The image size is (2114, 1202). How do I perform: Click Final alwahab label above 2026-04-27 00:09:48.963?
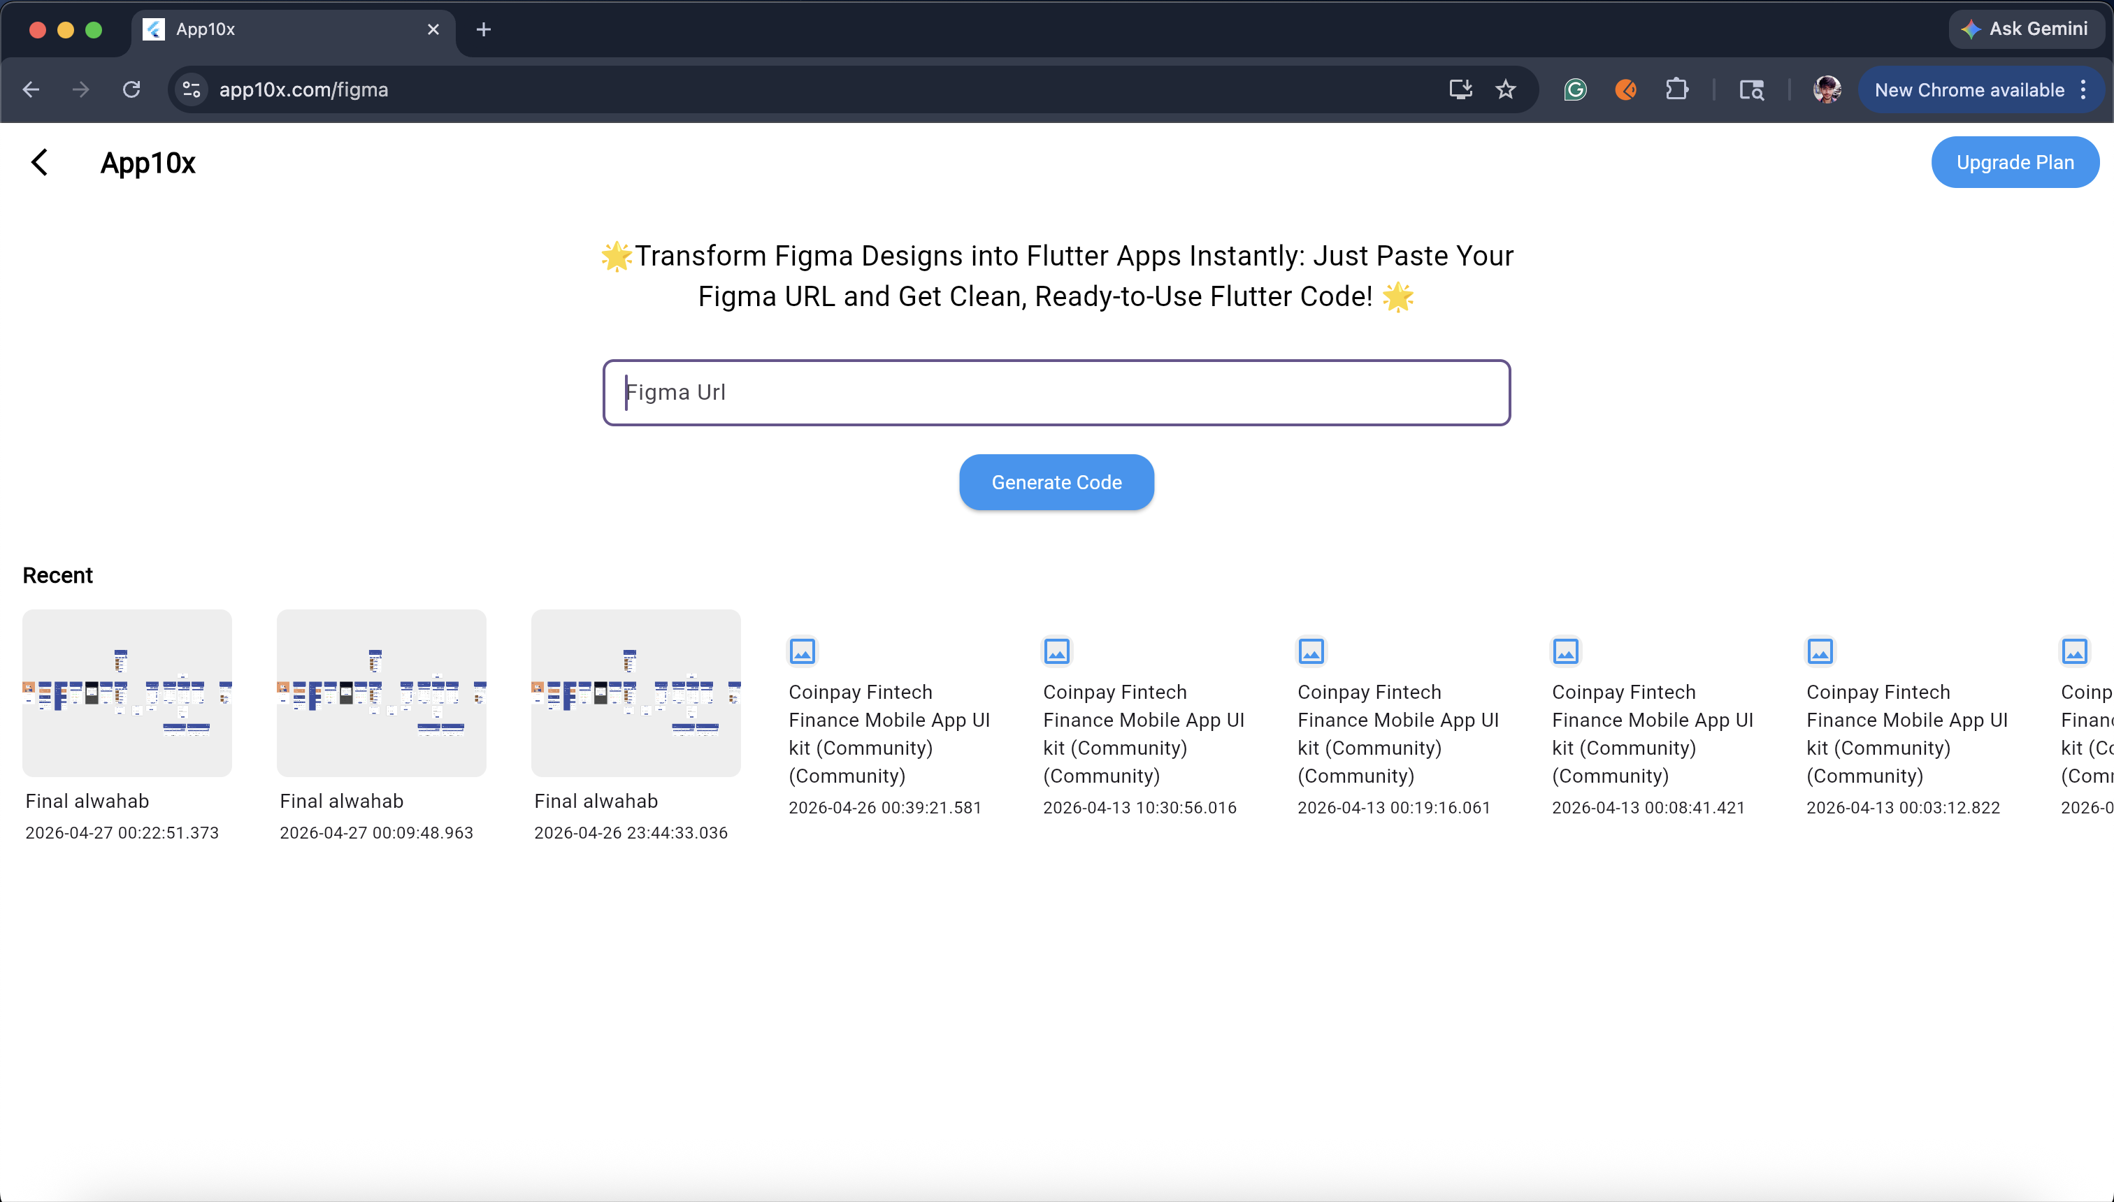342,801
